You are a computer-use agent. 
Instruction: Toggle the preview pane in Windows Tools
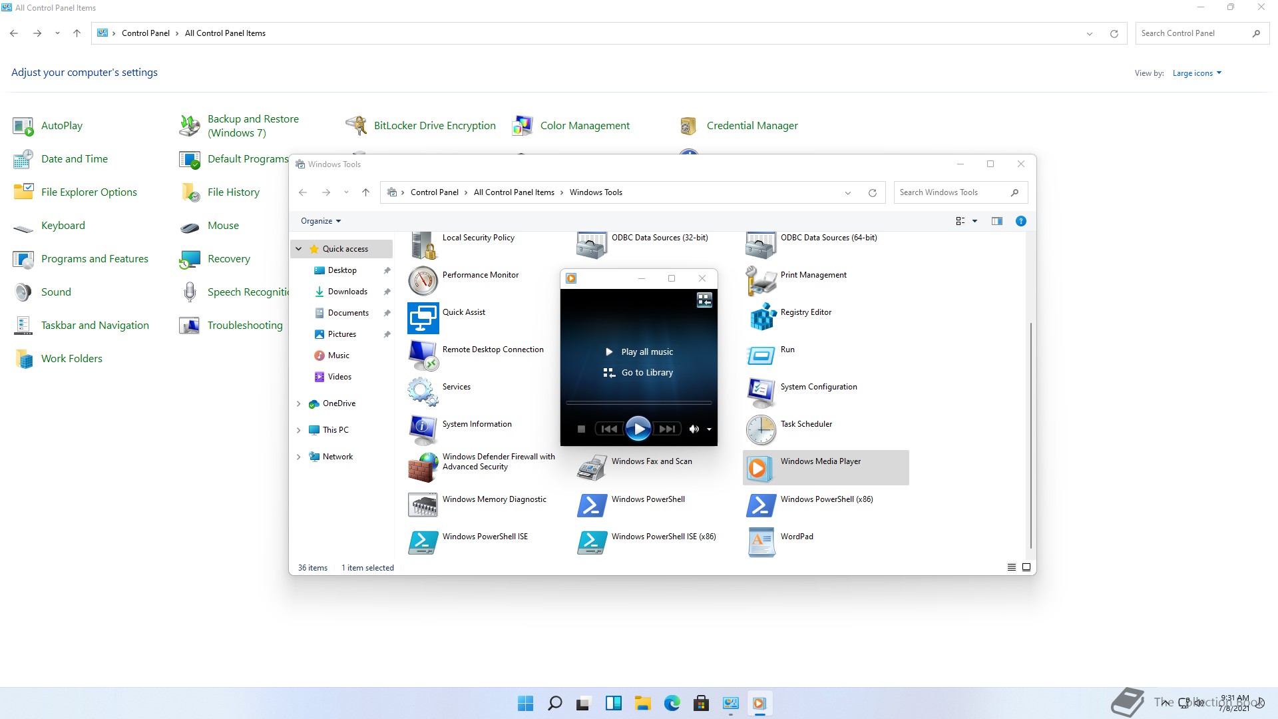pos(996,221)
